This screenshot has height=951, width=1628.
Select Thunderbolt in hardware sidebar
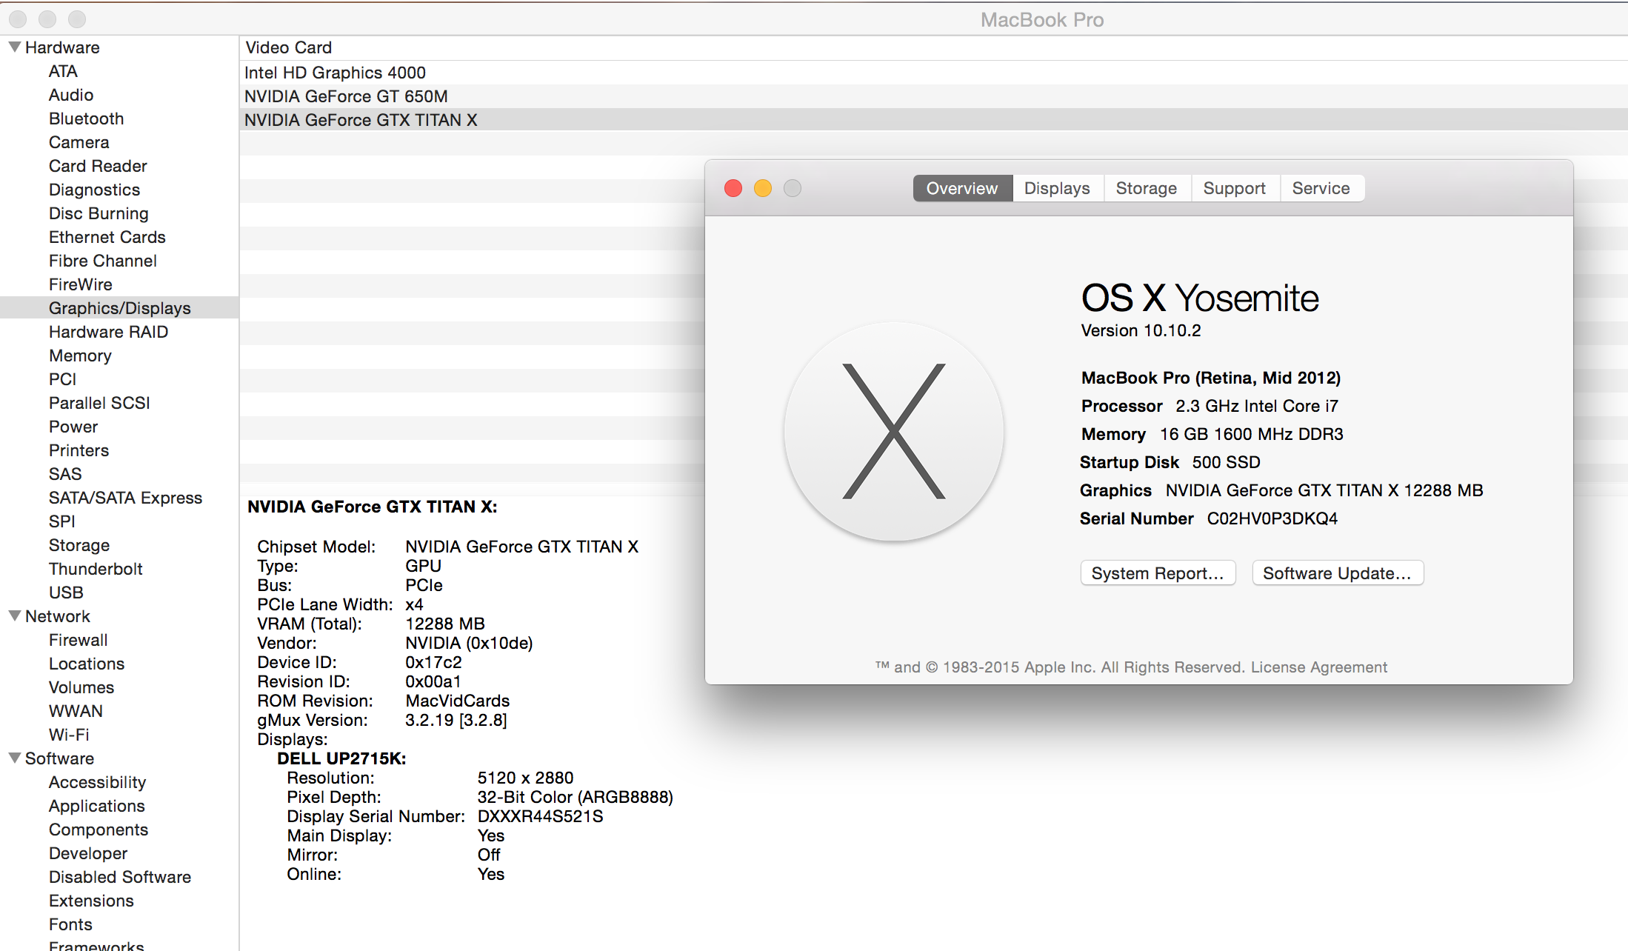[96, 569]
